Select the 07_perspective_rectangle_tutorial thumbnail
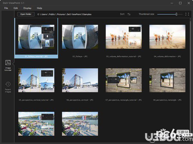Screen dimensions: 193x144 [x=124, y=80]
